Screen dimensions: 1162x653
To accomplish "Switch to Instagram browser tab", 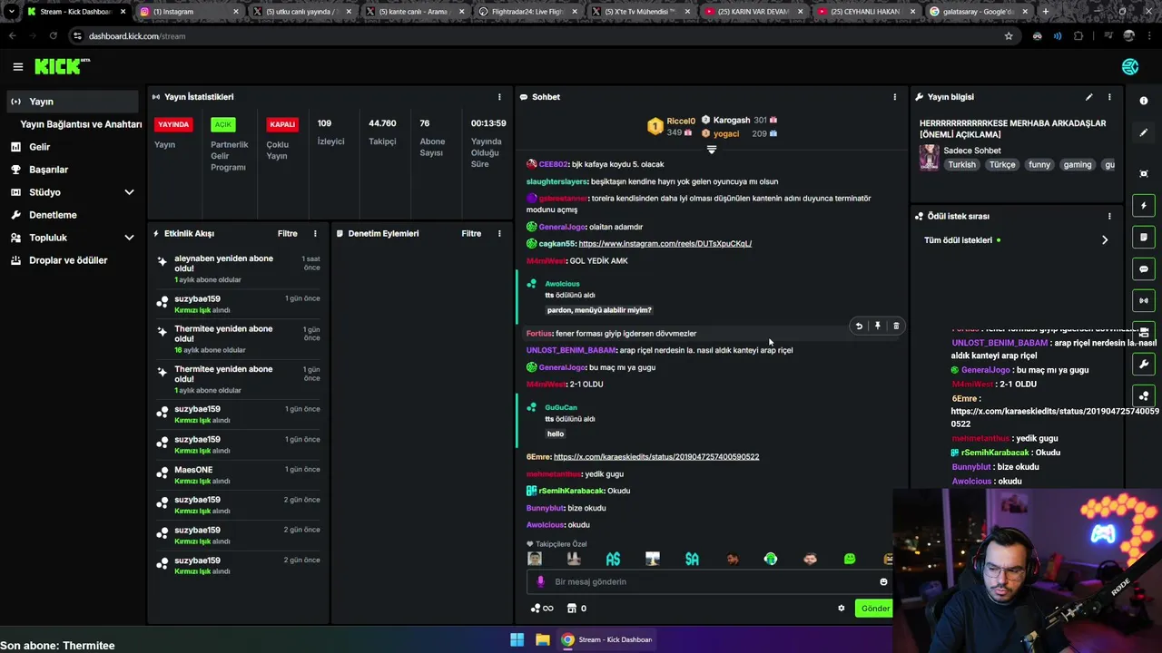I will [x=189, y=12].
